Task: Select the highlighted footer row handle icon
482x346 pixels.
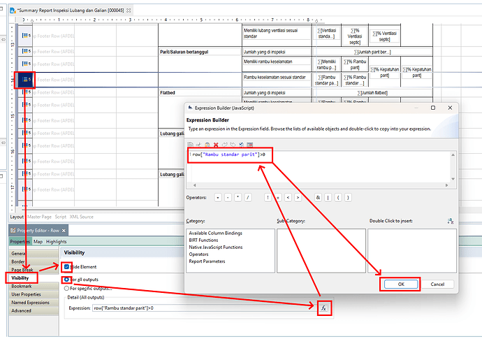Action: point(25,80)
